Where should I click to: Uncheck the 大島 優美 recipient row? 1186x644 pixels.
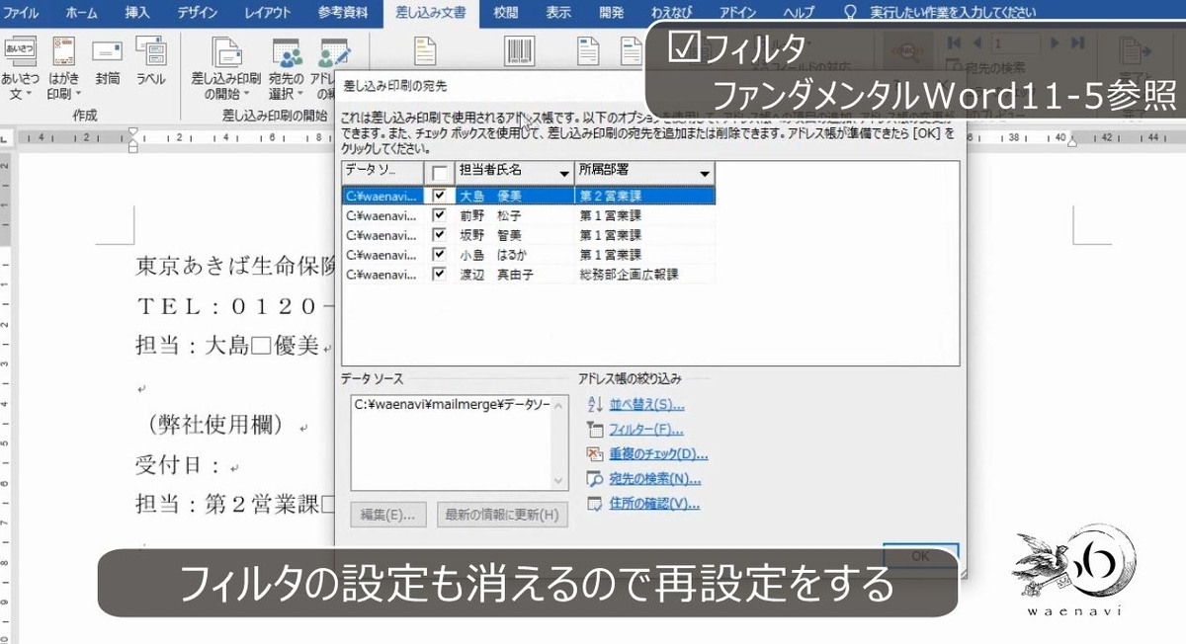[438, 196]
